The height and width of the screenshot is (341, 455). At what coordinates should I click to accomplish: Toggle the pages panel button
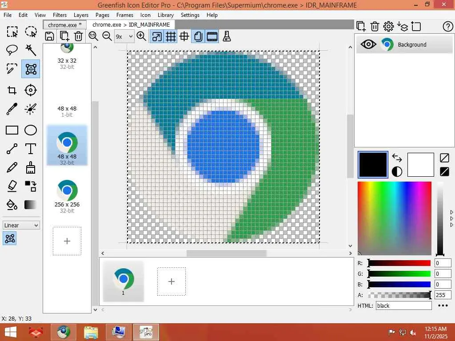pos(198,36)
